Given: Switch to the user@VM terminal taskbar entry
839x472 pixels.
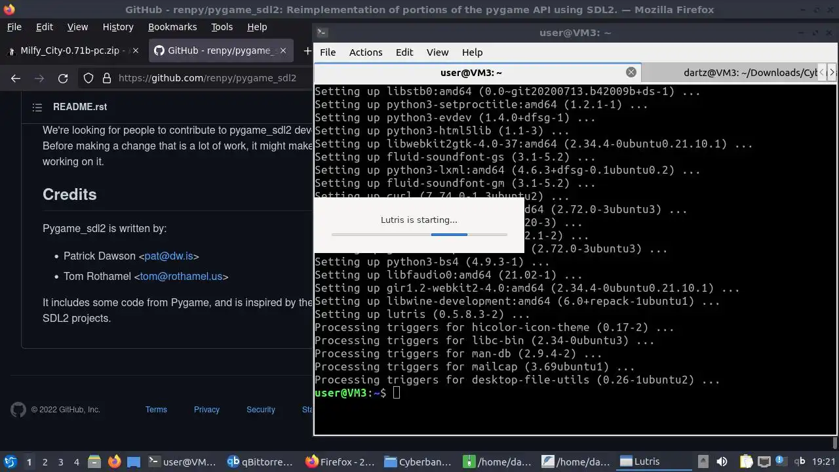Looking at the screenshot, I should tap(182, 462).
